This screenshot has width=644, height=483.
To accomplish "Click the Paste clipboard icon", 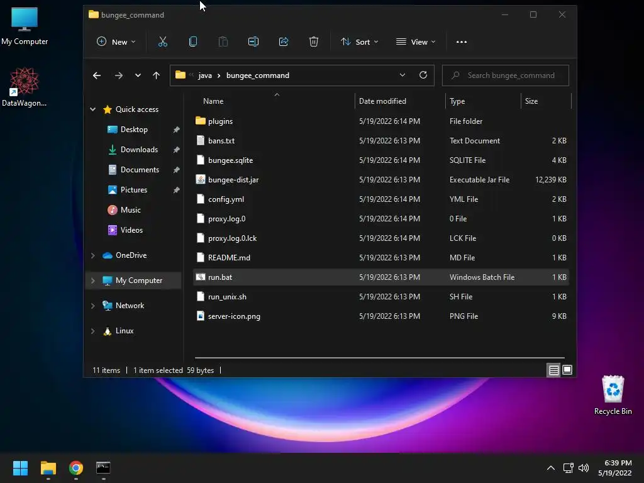I will click(x=223, y=42).
